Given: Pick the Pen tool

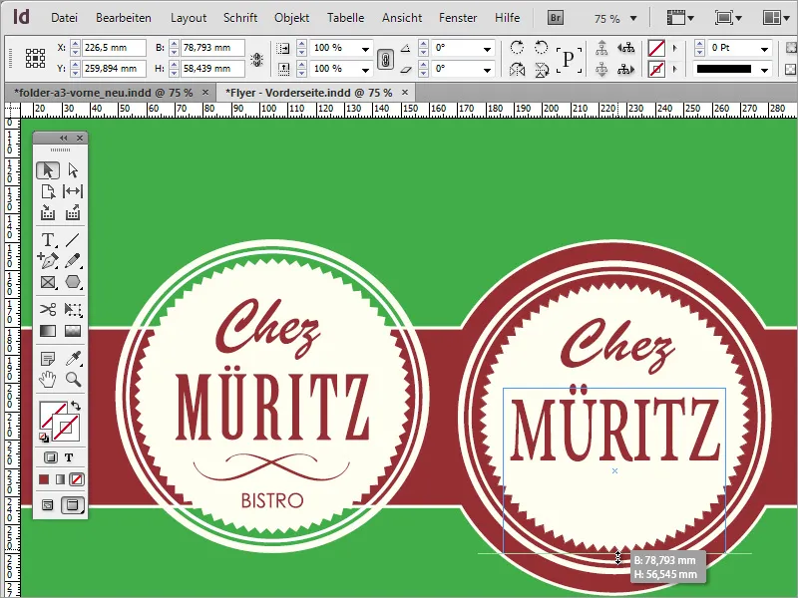Looking at the screenshot, I should (x=47, y=260).
